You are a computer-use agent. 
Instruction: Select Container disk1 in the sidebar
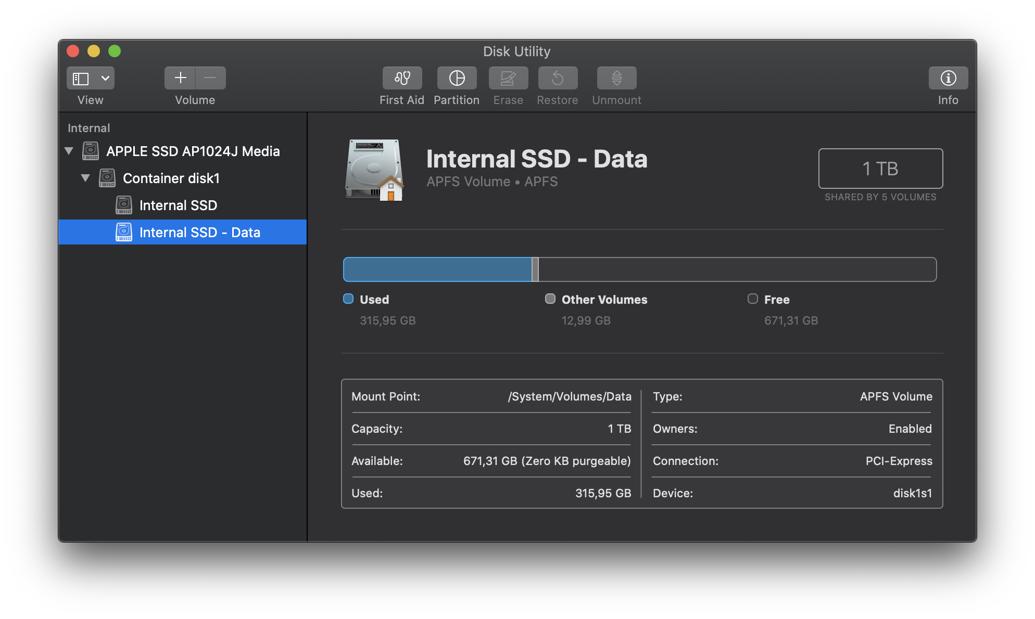171,178
